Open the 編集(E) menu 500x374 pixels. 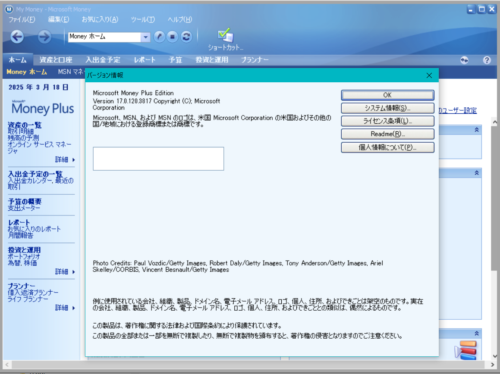pos(58,19)
